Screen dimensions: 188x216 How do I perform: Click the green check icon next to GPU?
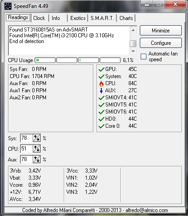101,69
